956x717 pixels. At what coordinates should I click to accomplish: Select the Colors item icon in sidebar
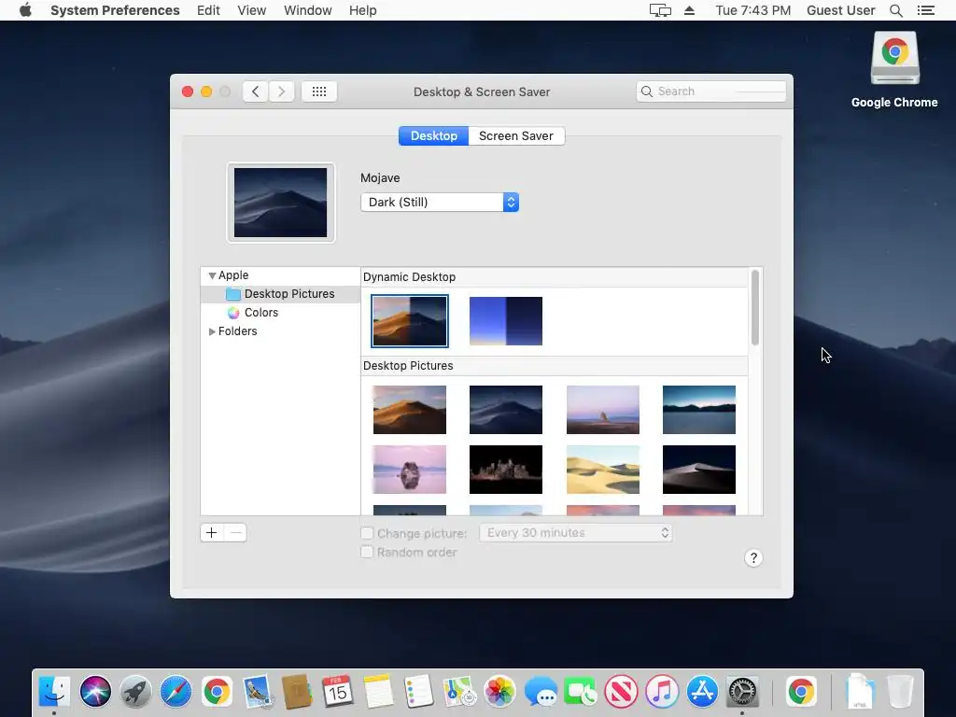(233, 313)
